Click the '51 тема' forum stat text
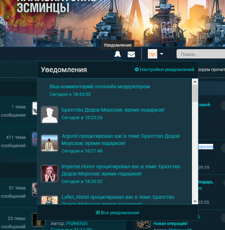 click(x=17, y=188)
